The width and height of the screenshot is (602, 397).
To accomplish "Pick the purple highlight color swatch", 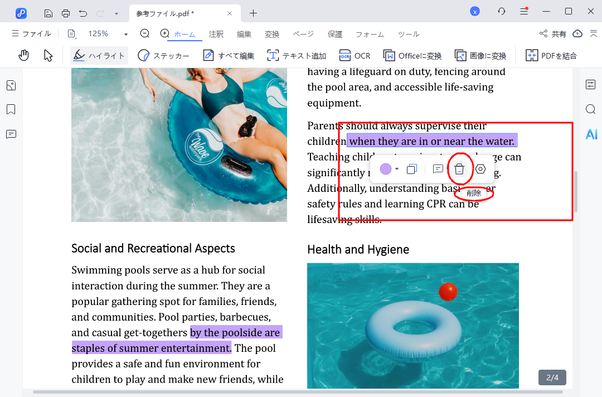I will coord(386,169).
